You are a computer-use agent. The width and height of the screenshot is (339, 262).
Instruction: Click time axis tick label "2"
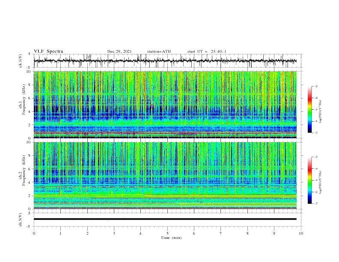87,233
